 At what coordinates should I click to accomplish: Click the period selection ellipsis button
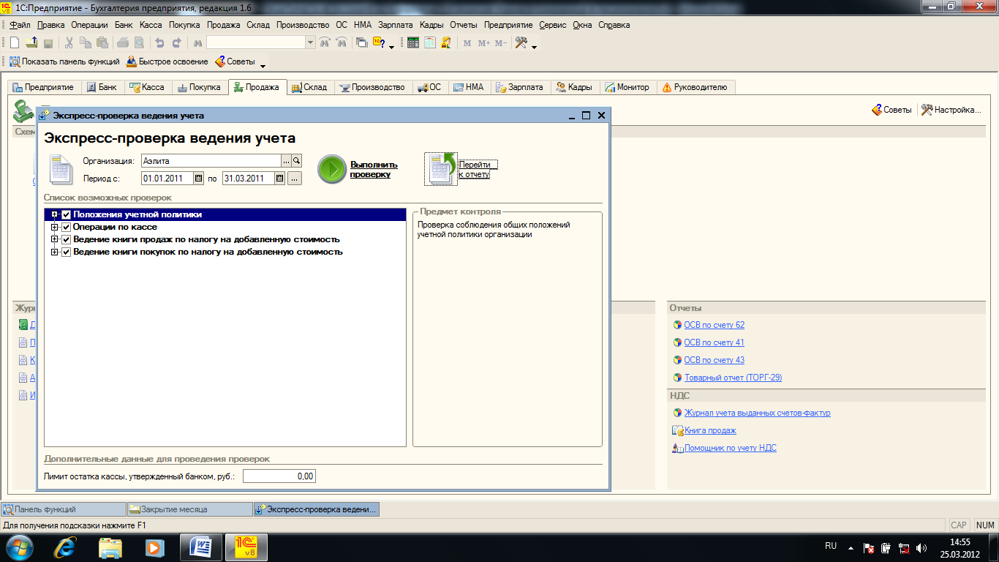295,178
